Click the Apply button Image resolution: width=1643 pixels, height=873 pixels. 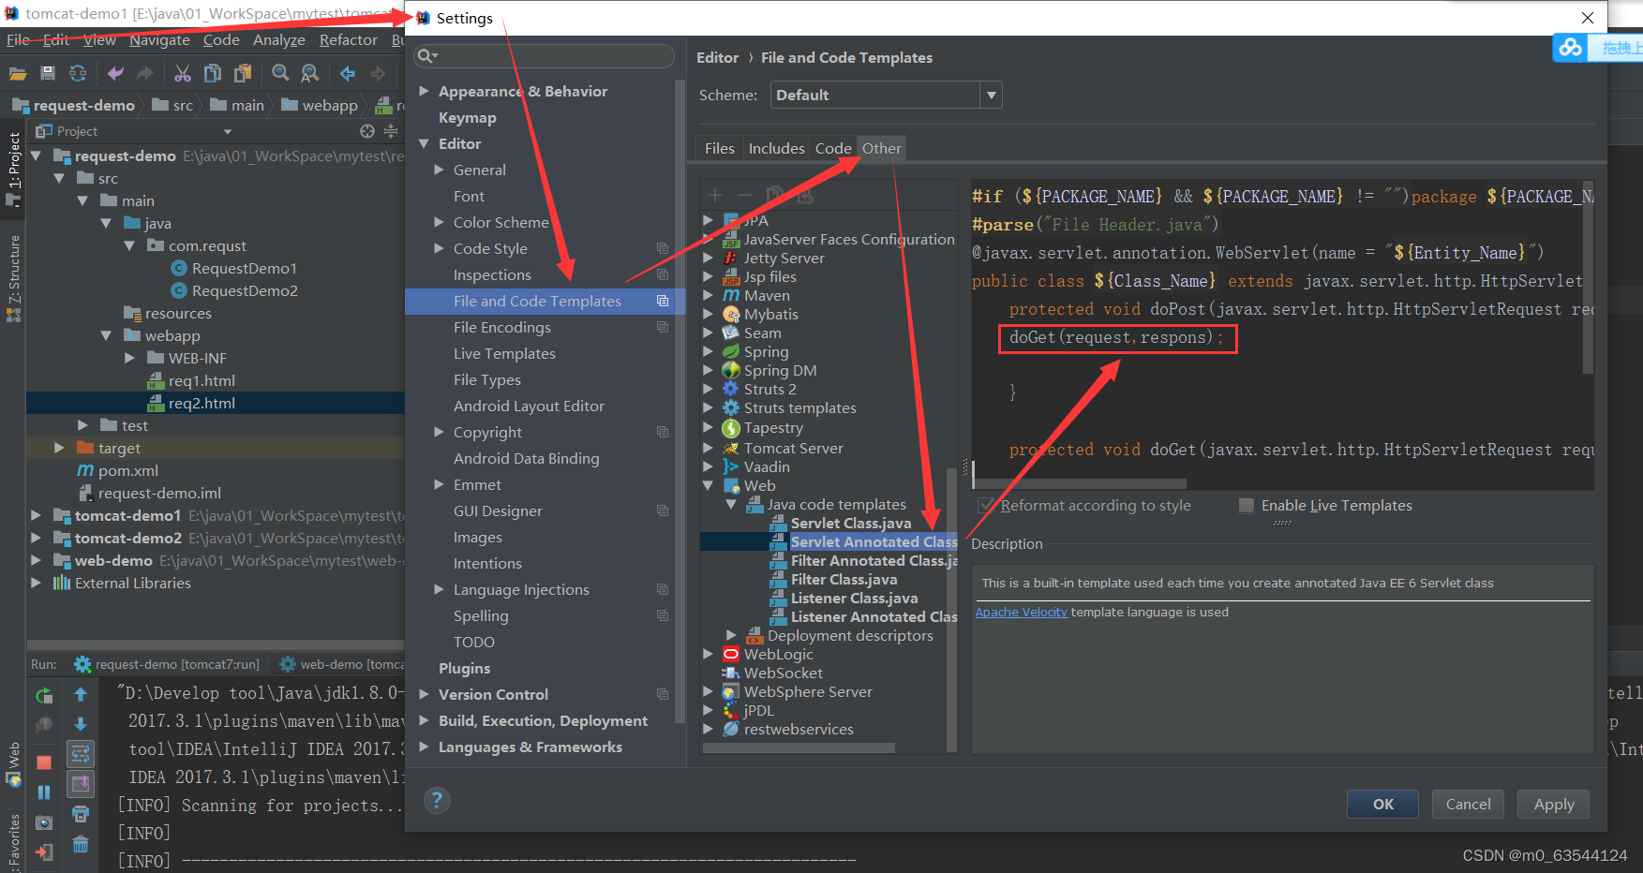(x=1552, y=804)
